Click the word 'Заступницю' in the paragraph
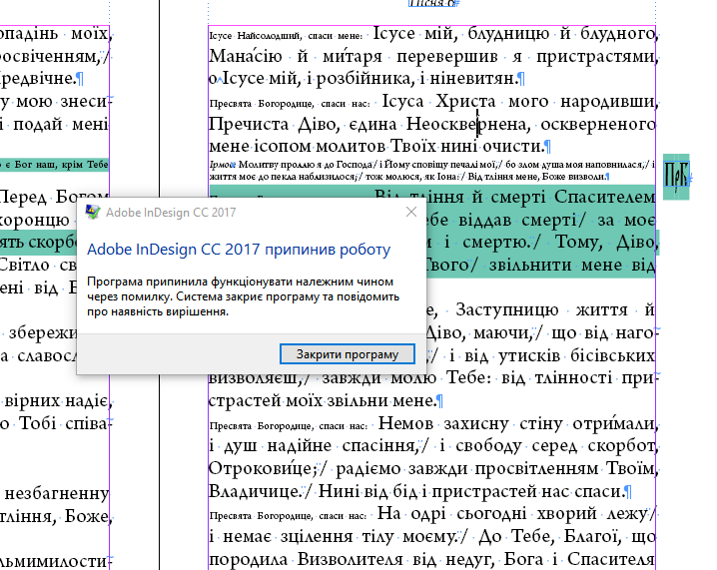Image resolution: width=717 pixels, height=570 pixels. point(506,309)
